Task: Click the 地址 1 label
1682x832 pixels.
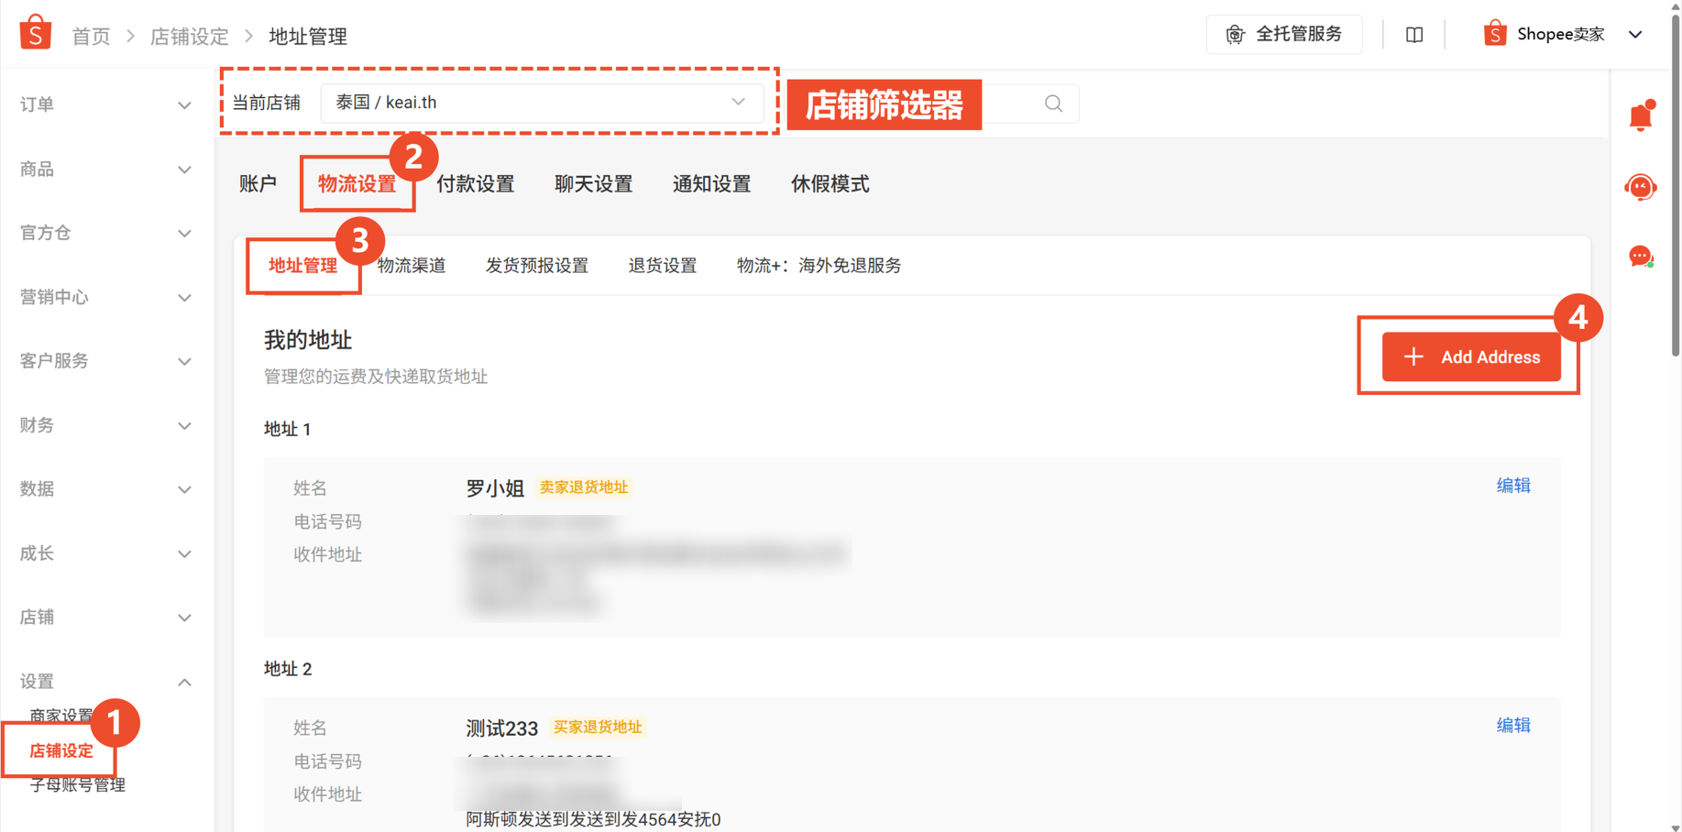Action: coord(288,429)
